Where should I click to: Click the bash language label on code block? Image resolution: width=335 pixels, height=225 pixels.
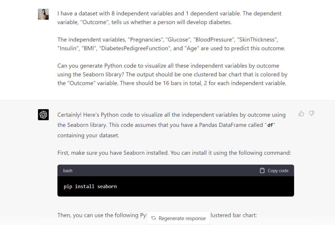click(x=68, y=170)
